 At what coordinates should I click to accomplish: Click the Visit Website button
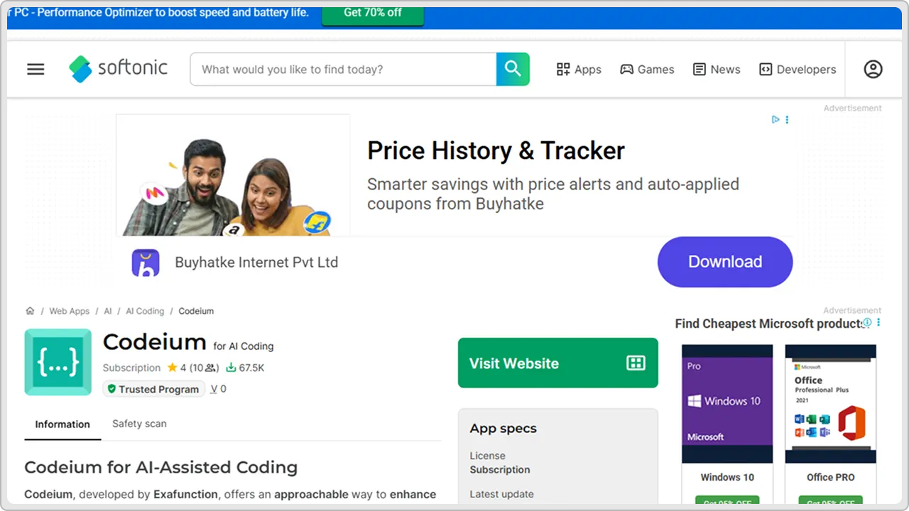tap(558, 363)
